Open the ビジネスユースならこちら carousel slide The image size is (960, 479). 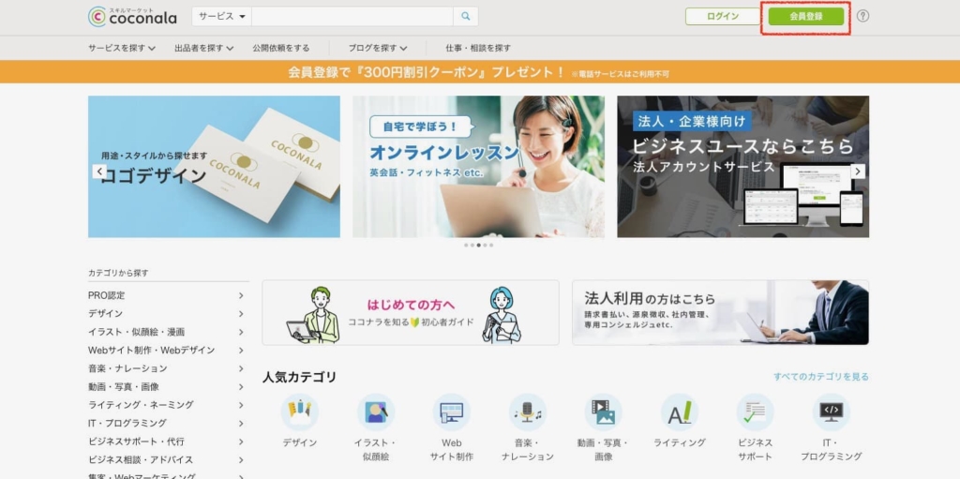pyautogui.click(x=742, y=167)
